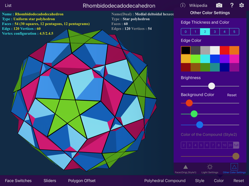Pick white edge color swatch
The width and height of the screenshot is (249, 186).
(215, 50)
